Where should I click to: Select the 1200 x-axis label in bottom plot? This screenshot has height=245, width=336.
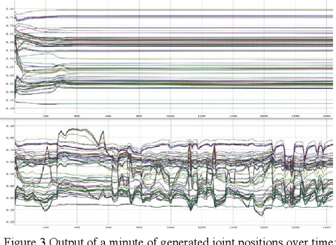click(202, 228)
